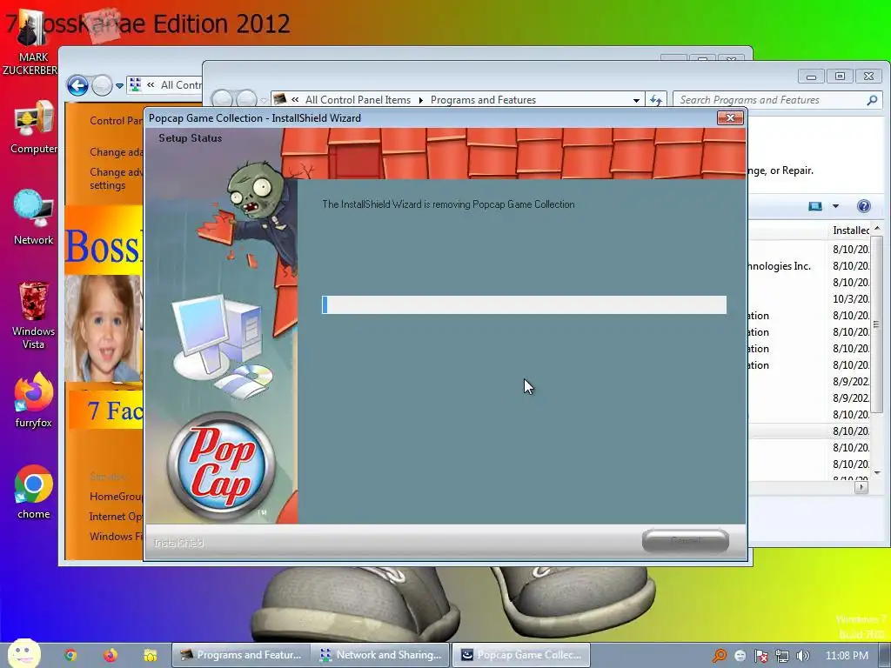The height and width of the screenshot is (668, 891).
Task: Click the orange magnifier tray icon
Action: 720,656
